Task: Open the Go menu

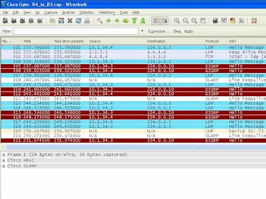Action: coord(38,12)
